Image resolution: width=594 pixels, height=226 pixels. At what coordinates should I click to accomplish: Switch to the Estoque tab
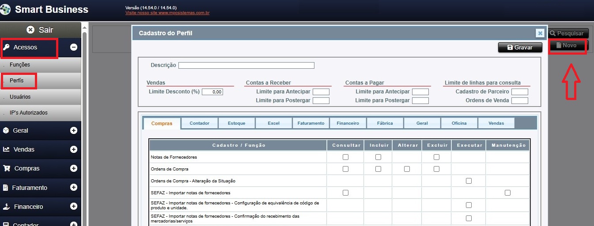(x=236, y=123)
